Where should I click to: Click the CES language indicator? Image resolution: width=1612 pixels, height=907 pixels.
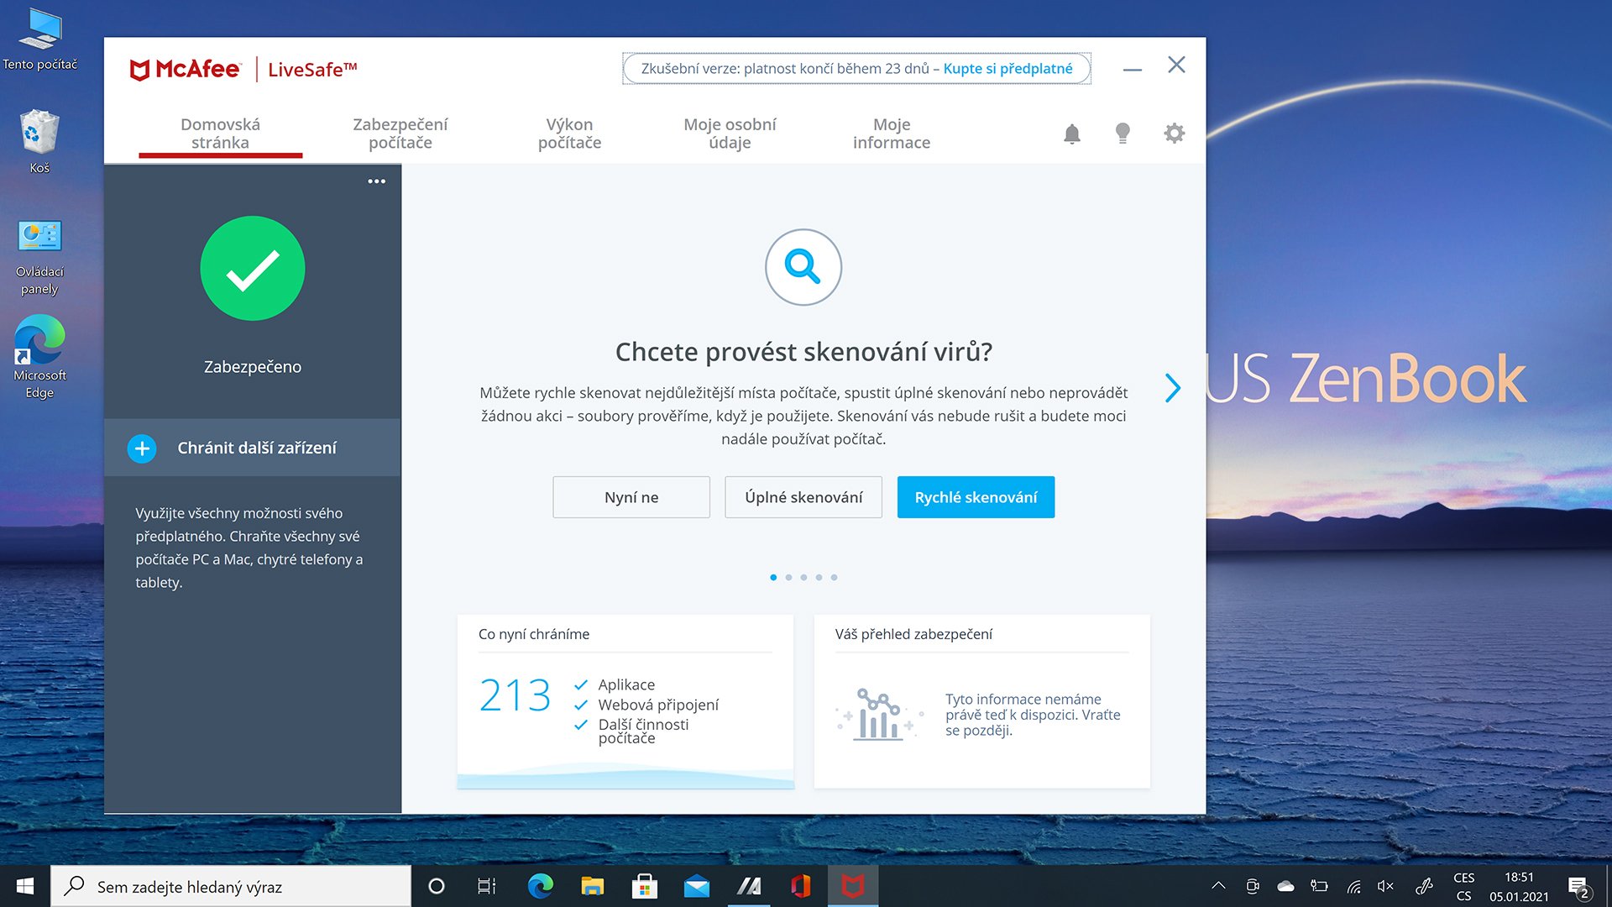1463,886
